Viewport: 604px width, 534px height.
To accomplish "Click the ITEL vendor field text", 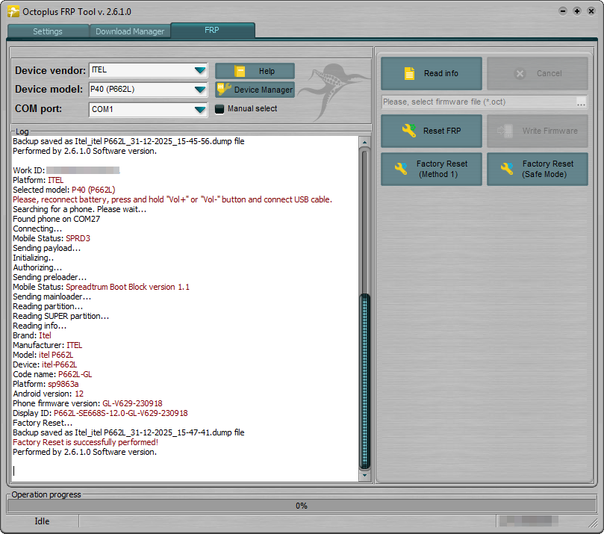I will [99, 69].
